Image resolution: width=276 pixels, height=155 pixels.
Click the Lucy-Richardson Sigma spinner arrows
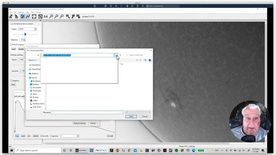[x=36, y=29]
